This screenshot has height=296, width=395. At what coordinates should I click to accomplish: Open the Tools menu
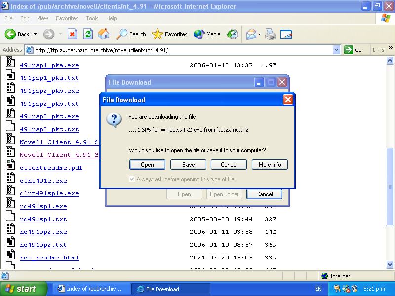pyautogui.click(x=92, y=18)
